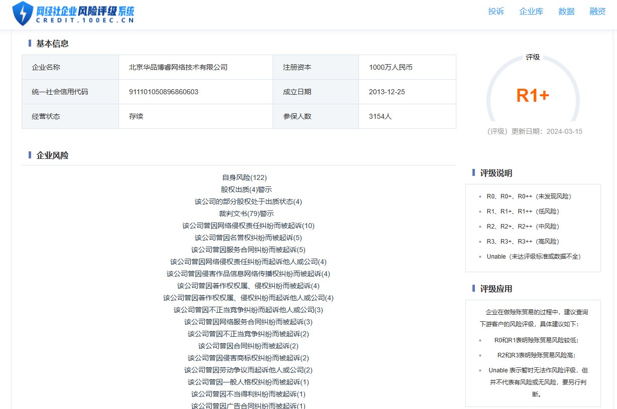The image size is (617, 409).
Task: Open the 企业库 navigation link
Action: point(531,12)
